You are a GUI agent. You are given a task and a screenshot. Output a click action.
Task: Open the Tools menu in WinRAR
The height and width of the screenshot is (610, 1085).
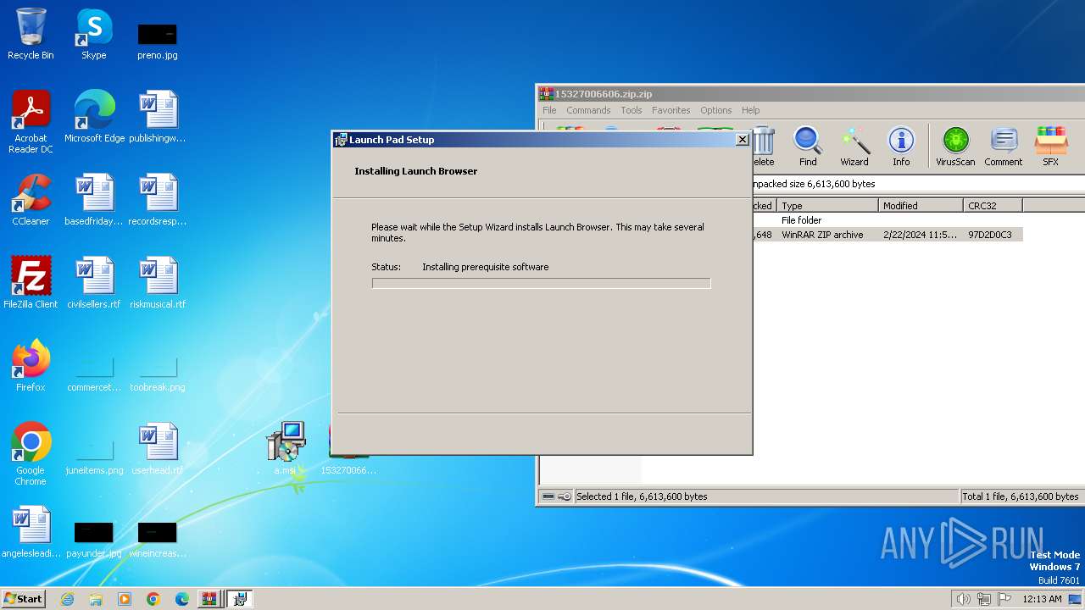pos(631,110)
